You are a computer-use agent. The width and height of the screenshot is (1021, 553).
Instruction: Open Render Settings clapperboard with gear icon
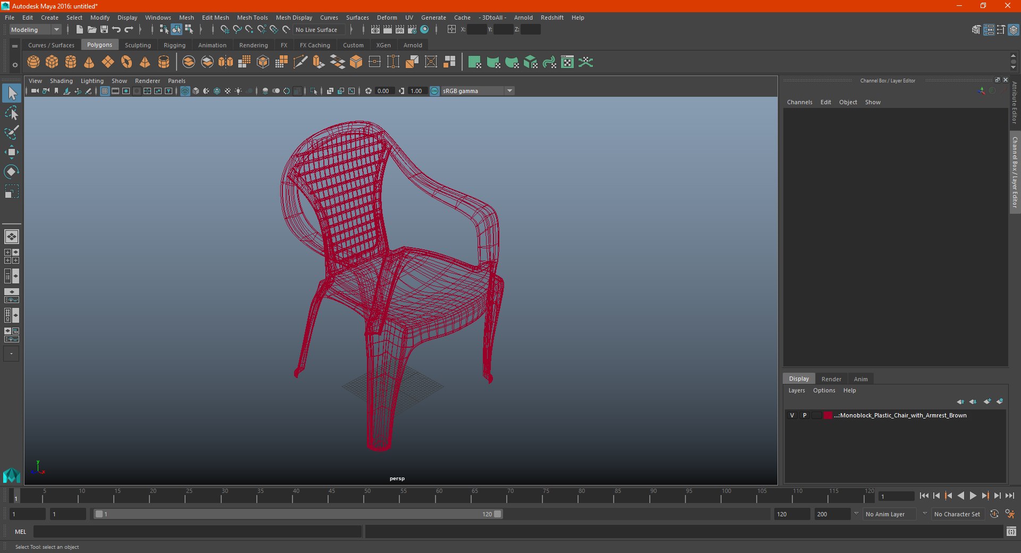click(x=412, y=30)
